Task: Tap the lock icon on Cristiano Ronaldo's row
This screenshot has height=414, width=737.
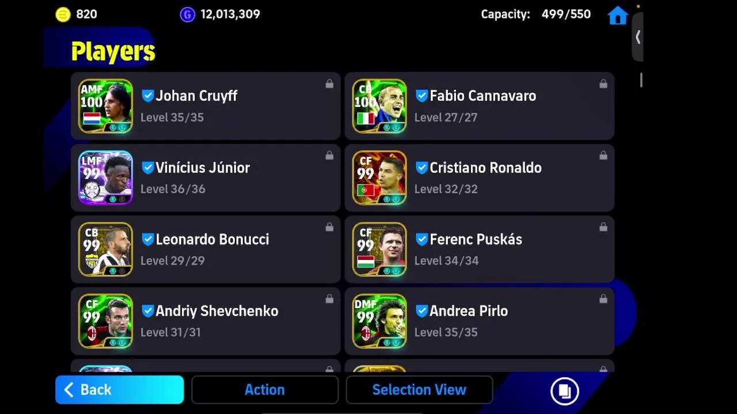Action: [603, 156]
